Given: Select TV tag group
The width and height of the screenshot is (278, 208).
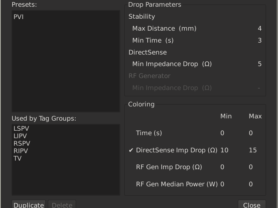Looking at the screenshot, I should (18, 158).
